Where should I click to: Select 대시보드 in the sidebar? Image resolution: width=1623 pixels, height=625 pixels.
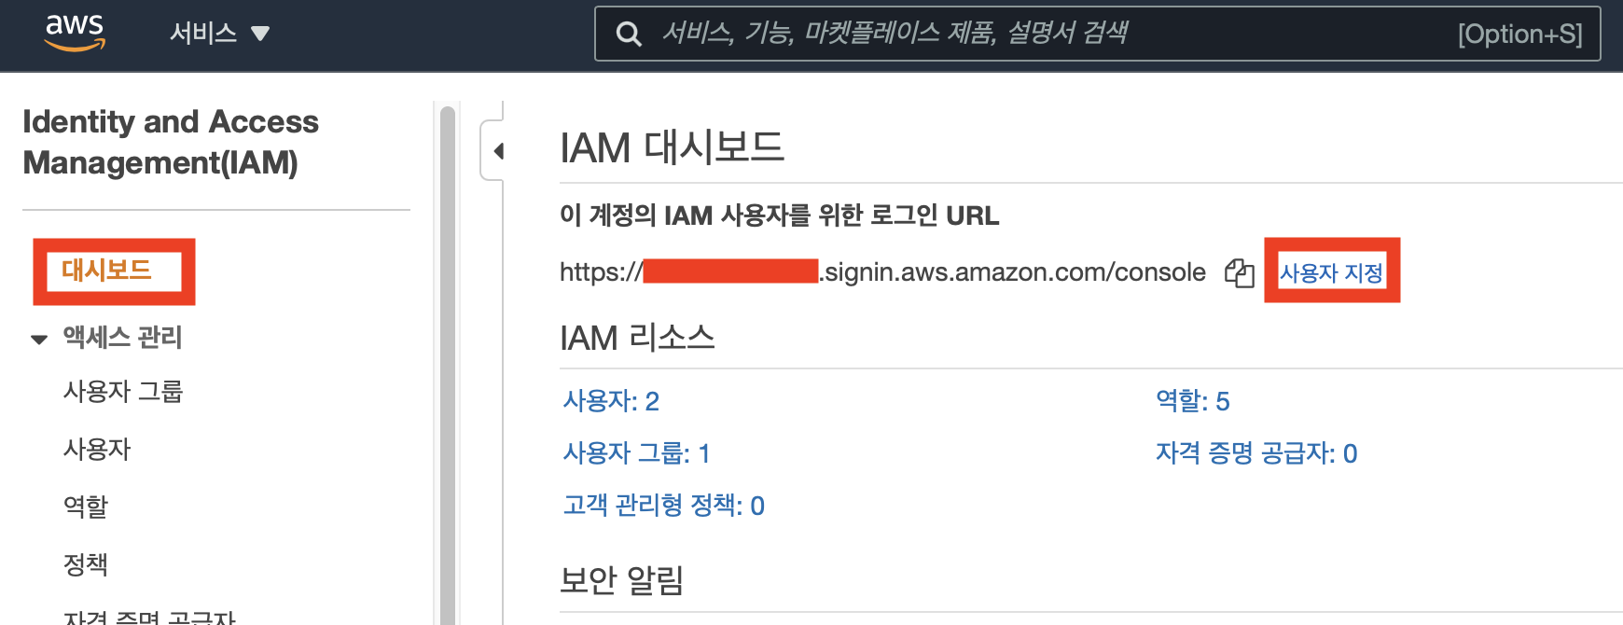[x=106, y=271]
